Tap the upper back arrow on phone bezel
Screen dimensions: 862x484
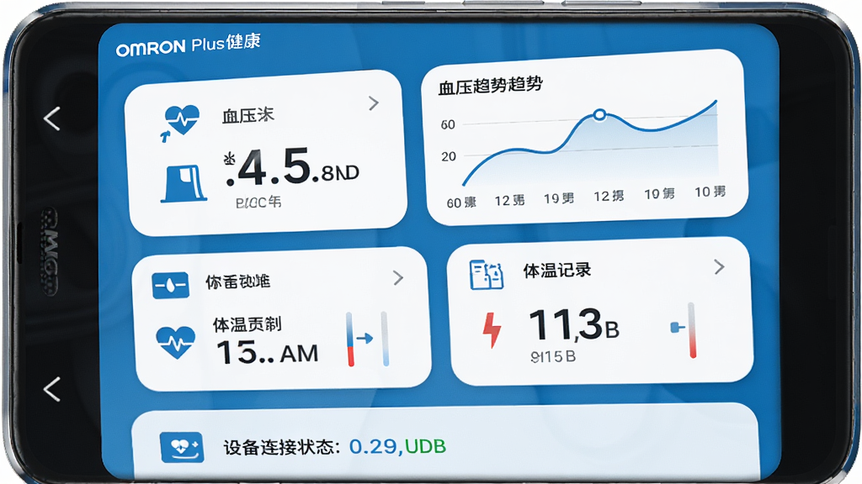point(52,118)
